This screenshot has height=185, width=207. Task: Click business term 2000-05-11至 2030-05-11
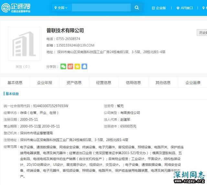click(x=40, y=126)
